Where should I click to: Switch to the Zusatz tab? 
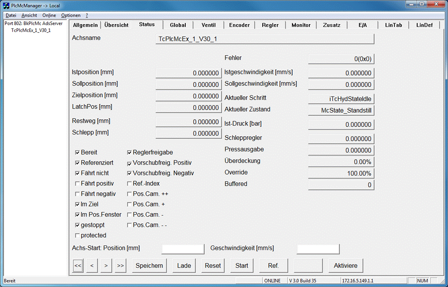tap(332, 25)
